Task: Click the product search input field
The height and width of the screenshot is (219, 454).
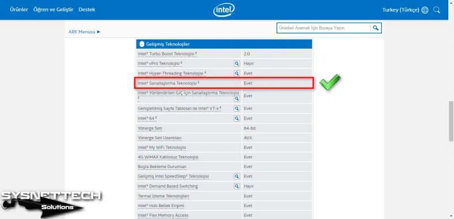Action: click(x=323, y=28)
